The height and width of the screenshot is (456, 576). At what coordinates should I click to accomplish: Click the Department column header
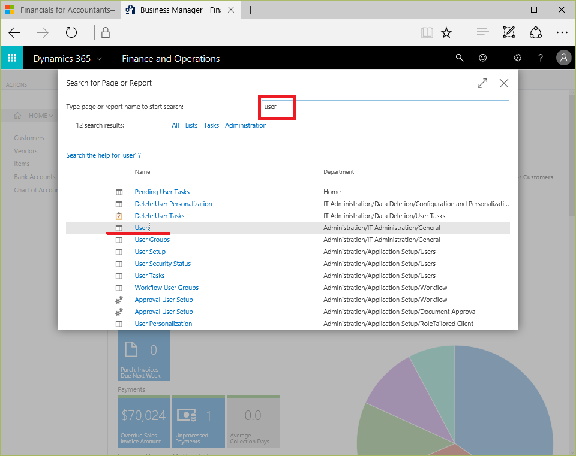pyautogui.click(x=338, y=172)
